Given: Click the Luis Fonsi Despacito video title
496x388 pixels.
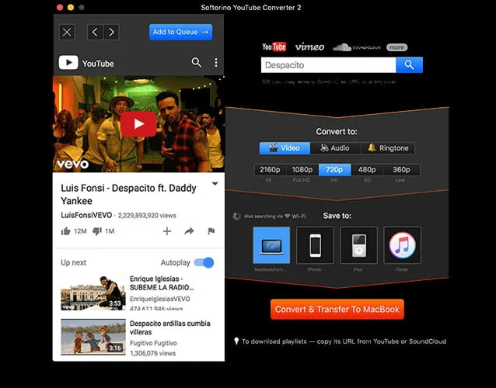Looking at the screenshot, I should (x=128, y=195).
